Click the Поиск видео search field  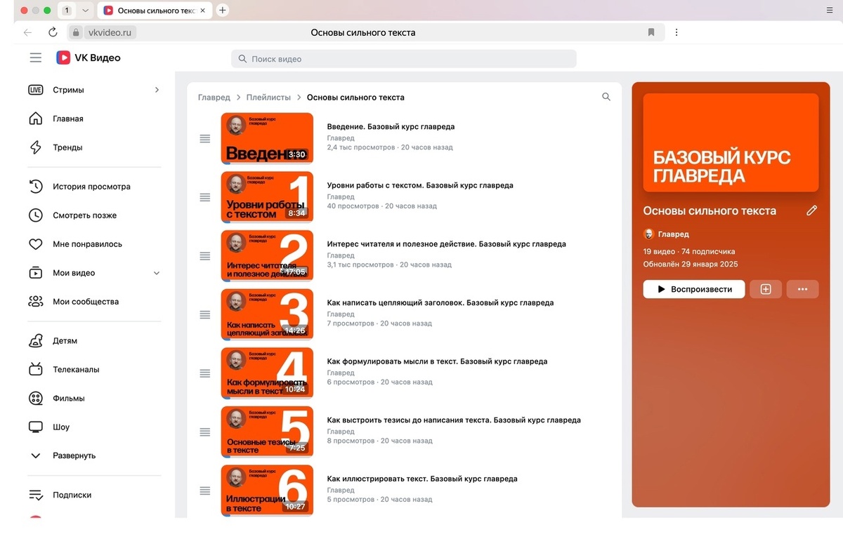point(404,59)
